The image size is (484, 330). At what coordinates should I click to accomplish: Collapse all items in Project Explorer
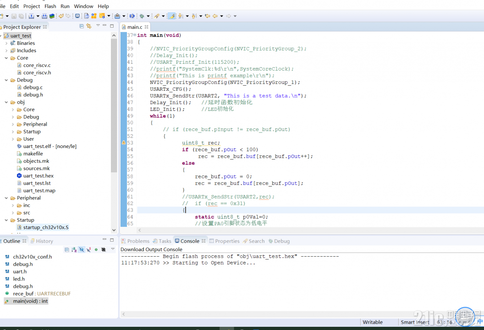(82, 26)
